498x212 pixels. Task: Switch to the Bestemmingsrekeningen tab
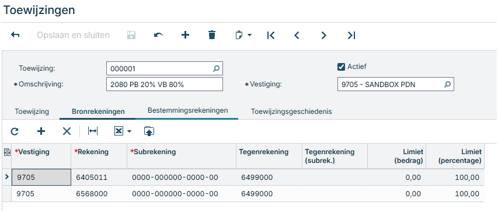tap(188, 110)
